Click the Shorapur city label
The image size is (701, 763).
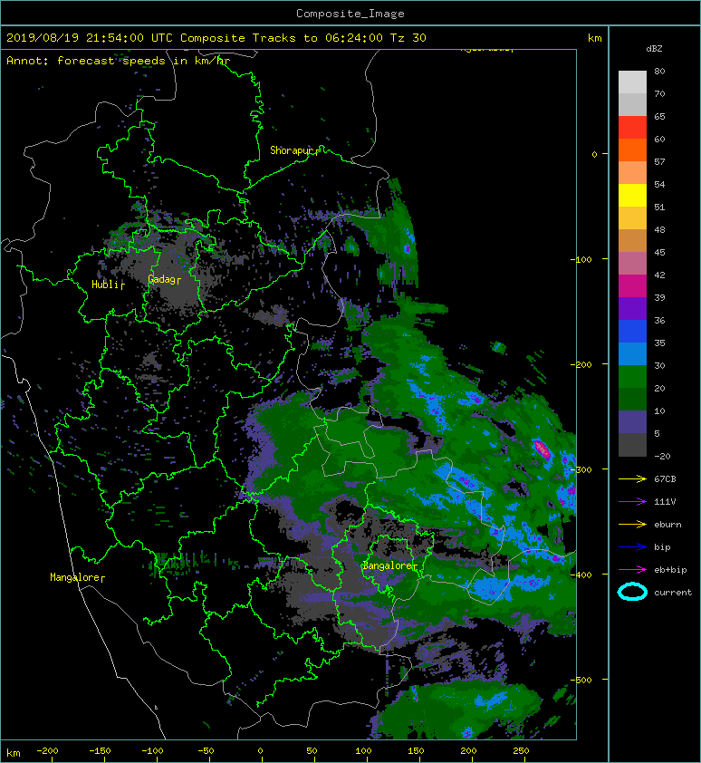(x=292, y=150)
